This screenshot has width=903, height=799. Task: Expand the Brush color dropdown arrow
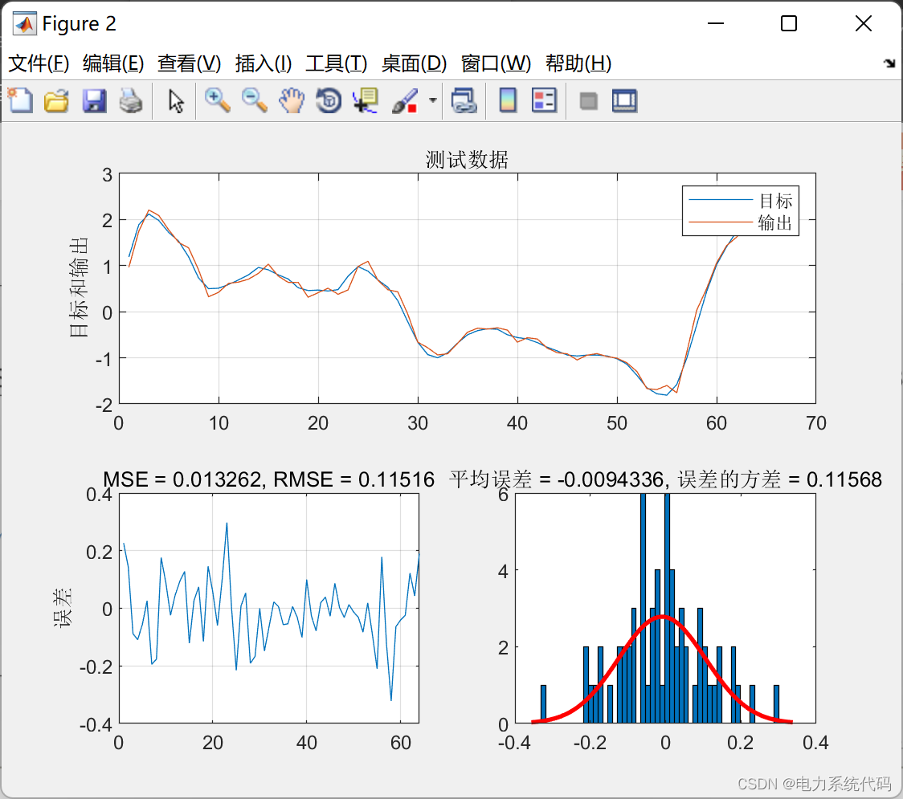pos(432,100)
